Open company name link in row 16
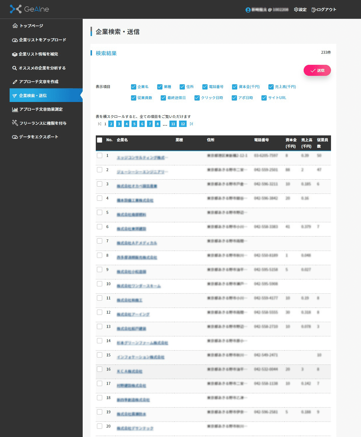 [x=130, y=371]
